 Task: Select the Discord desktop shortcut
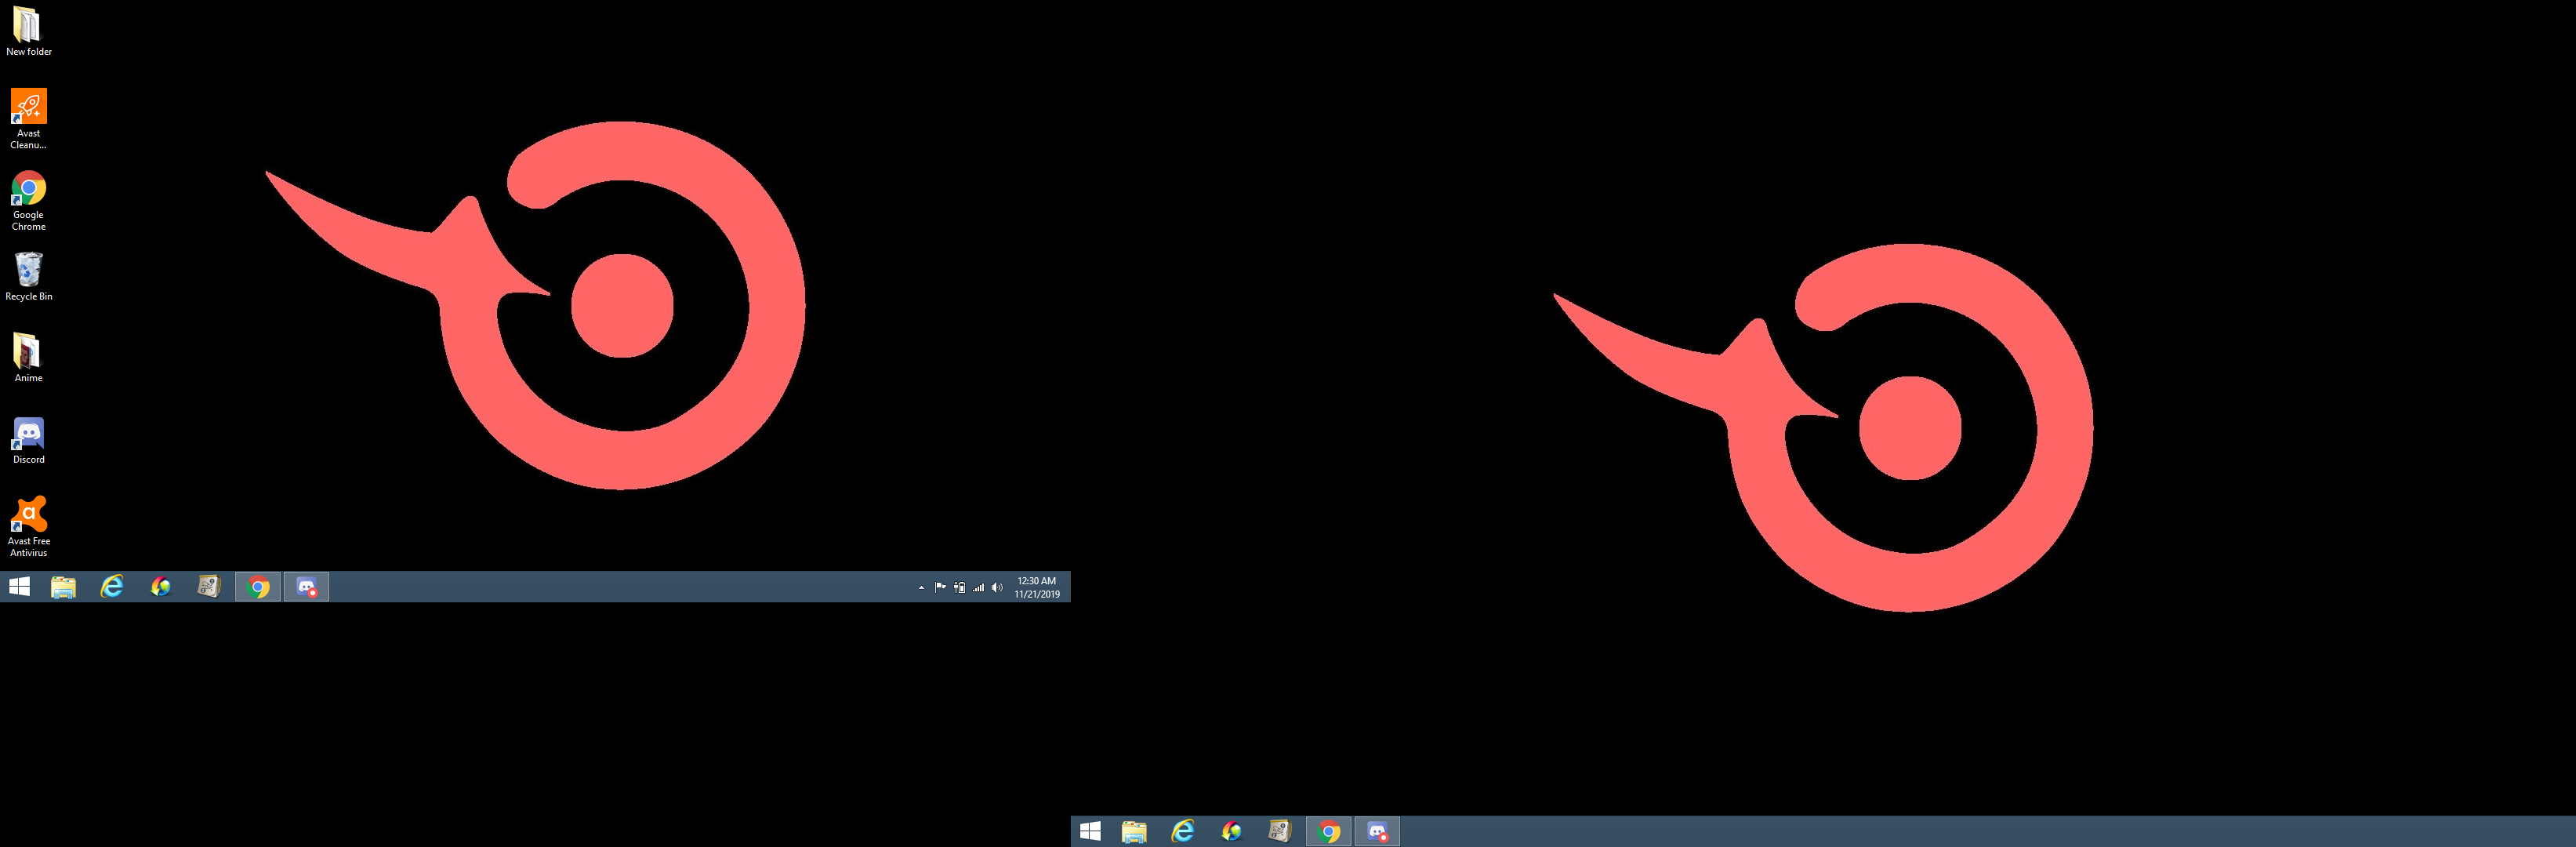tap(28, 440)
